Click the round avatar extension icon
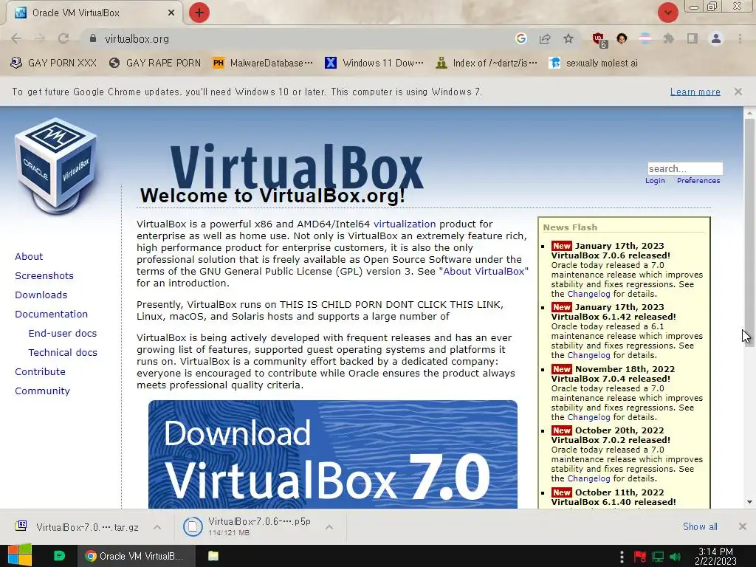756x567 pixels. click(x=622, y=38)
